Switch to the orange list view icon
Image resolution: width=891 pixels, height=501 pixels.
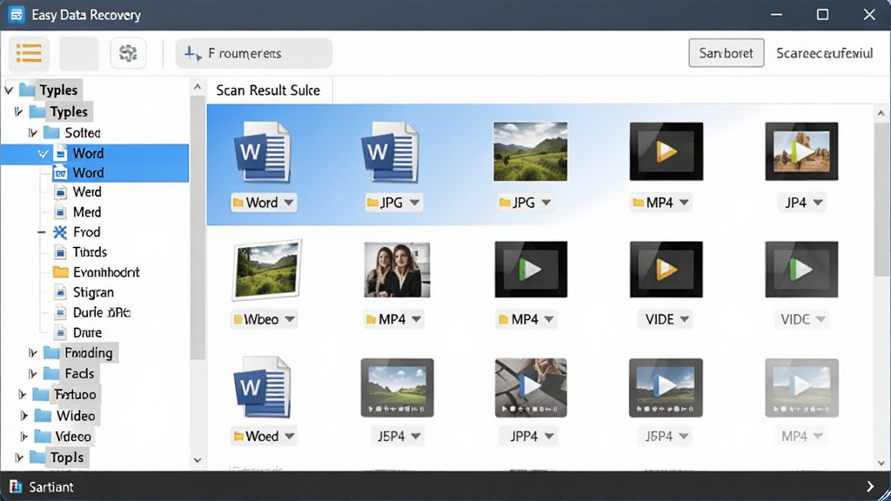pos(29,53)
